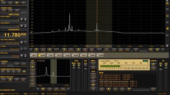The width and height of the screenshot is (170, 95).
Task: Select AM demodulation mode
Action: point(33,55)
